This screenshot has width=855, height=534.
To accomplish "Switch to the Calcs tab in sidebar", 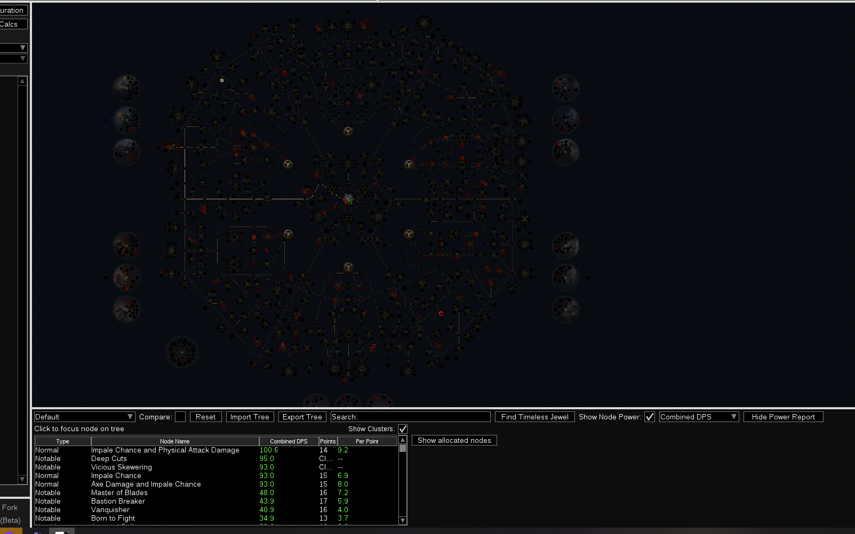I will tap(13, 24).
